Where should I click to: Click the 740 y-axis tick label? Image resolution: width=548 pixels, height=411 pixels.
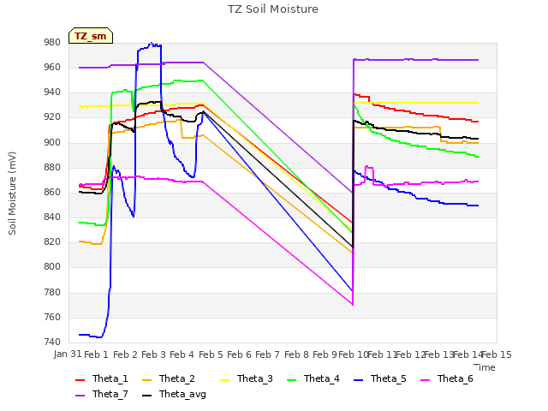52,342
